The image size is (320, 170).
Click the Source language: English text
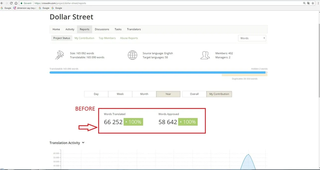click(158, 53)
